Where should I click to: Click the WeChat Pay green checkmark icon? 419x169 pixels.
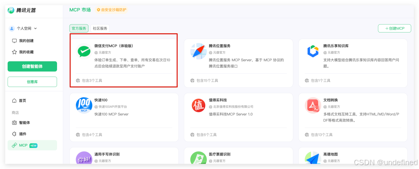(84, 51)
